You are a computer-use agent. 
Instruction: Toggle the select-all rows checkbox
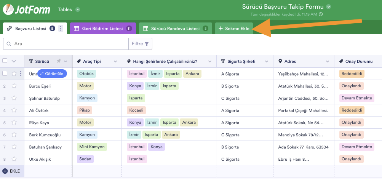[5, 61]
